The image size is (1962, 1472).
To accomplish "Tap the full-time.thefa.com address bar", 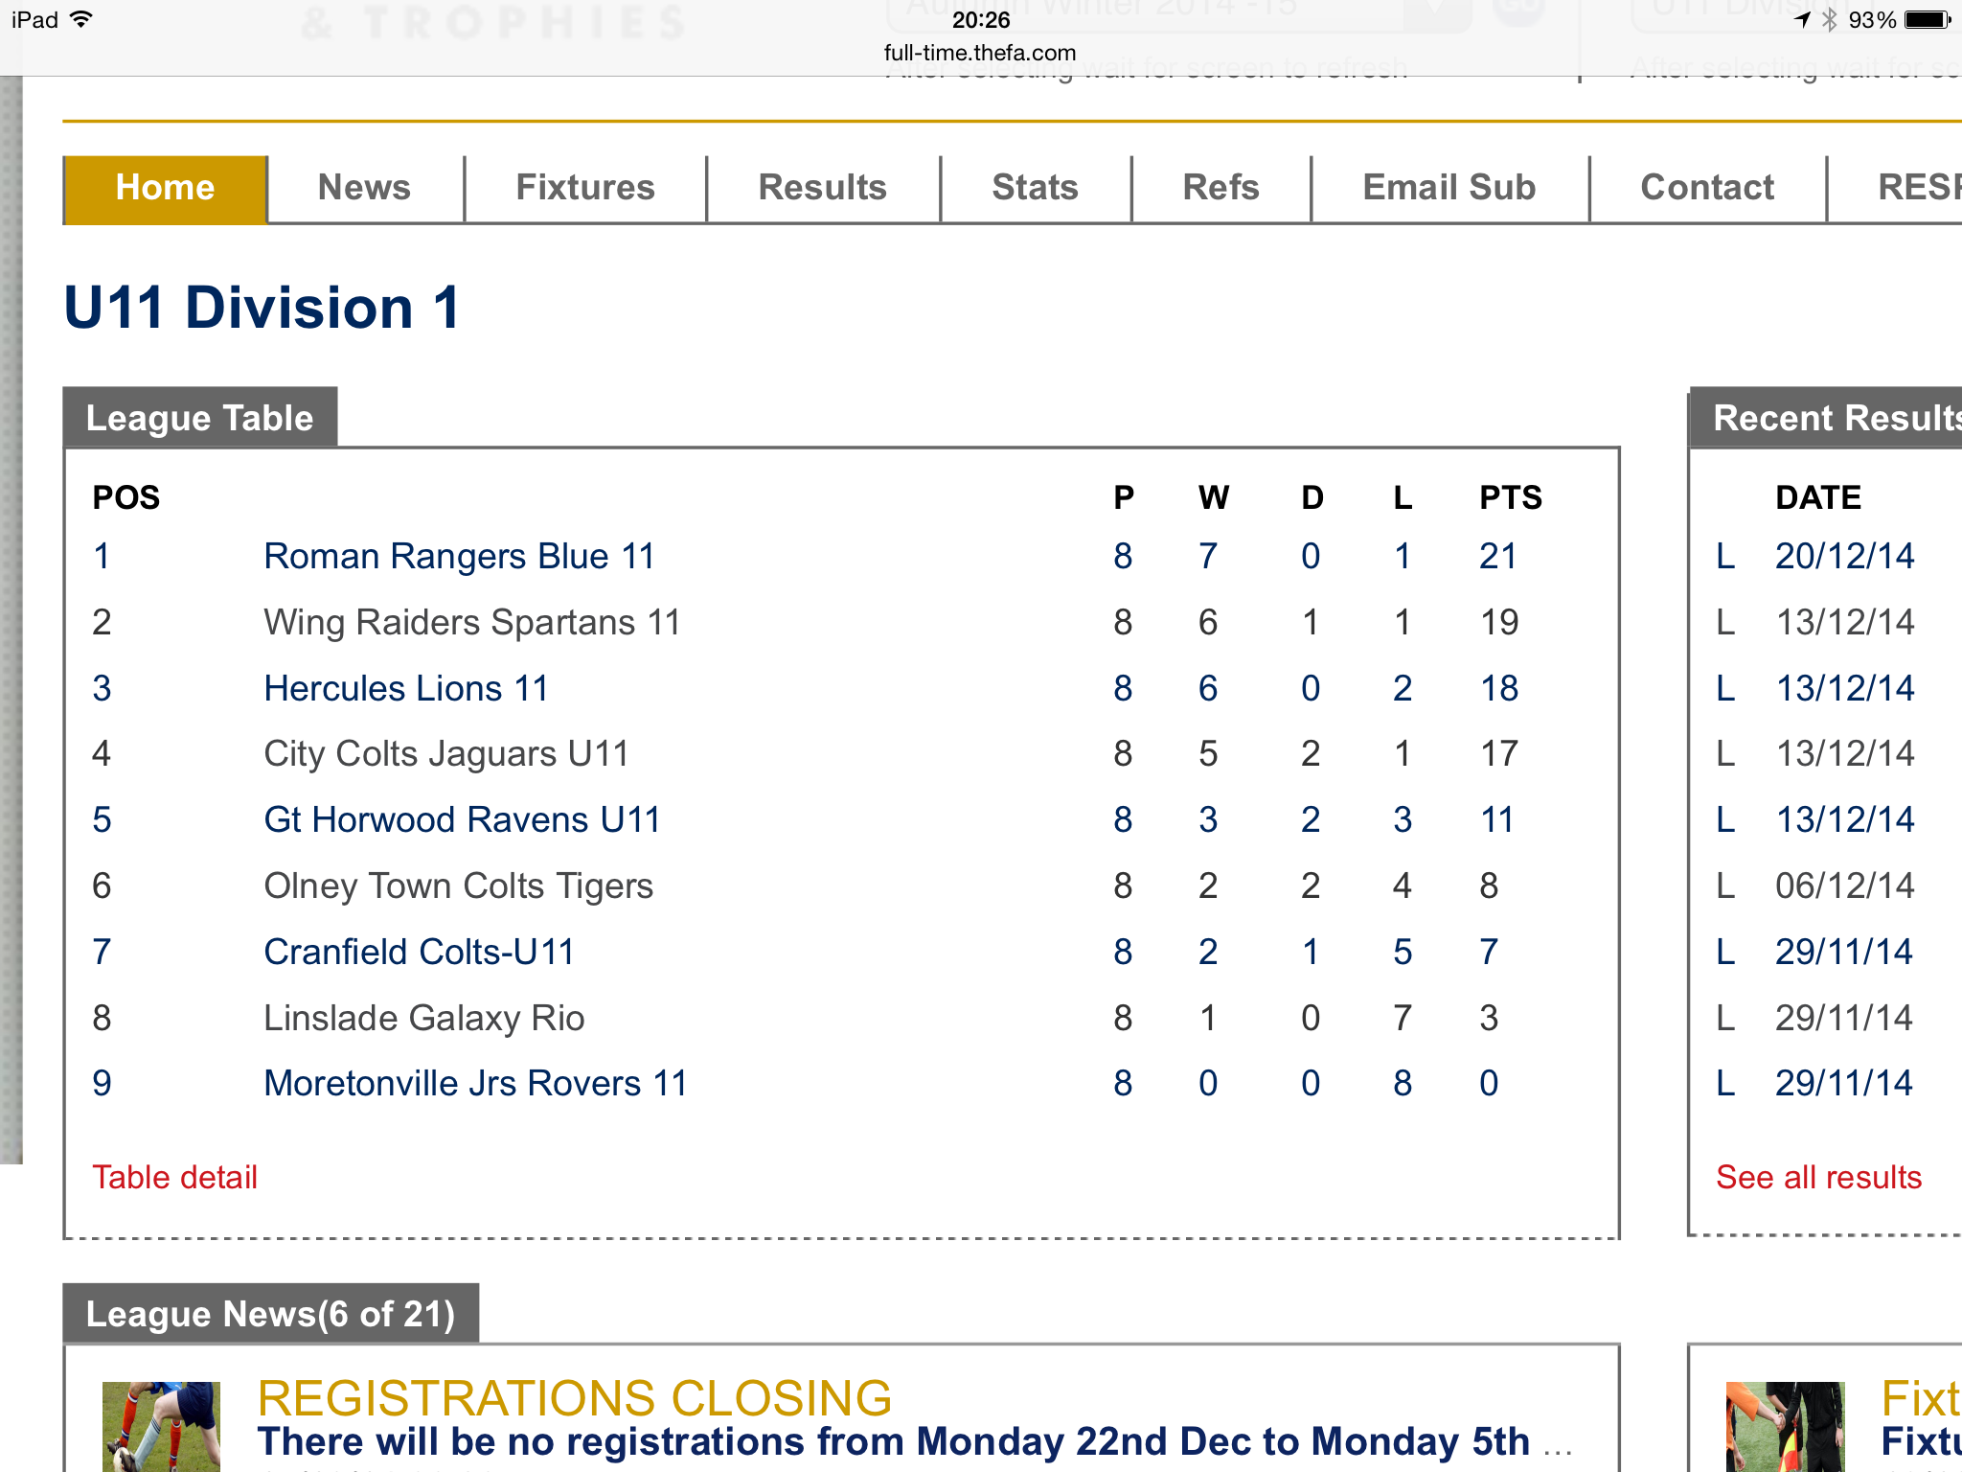I will pyautogui.click(x=980, y=53).
